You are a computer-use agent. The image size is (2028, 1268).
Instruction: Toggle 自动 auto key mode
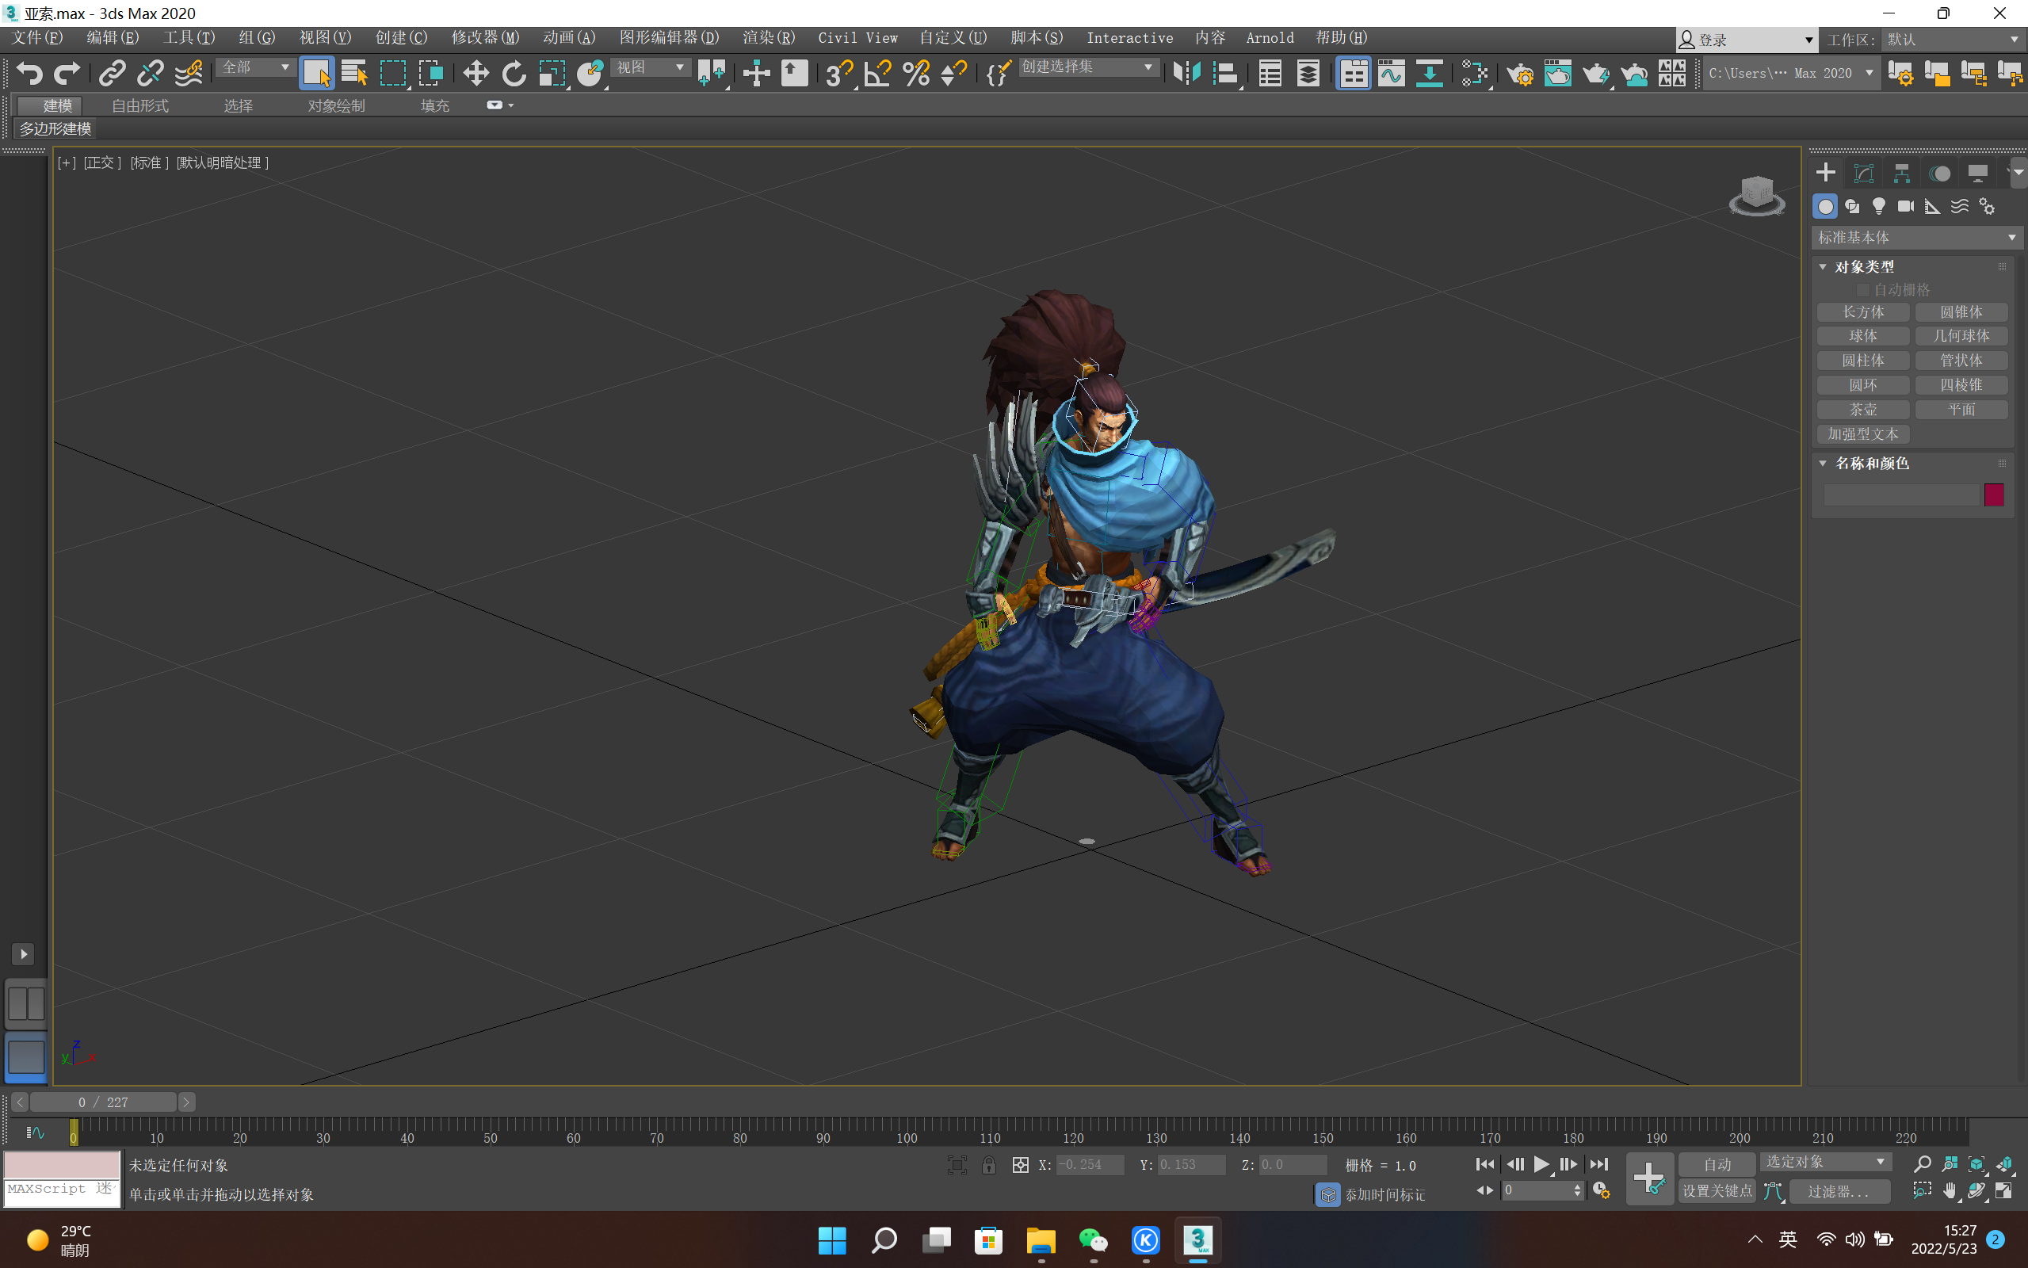[1717, 1165]
